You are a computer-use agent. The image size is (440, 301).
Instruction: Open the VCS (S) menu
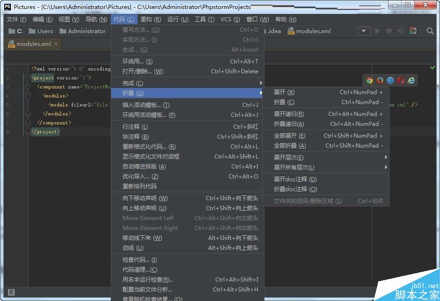coord(230,19)
